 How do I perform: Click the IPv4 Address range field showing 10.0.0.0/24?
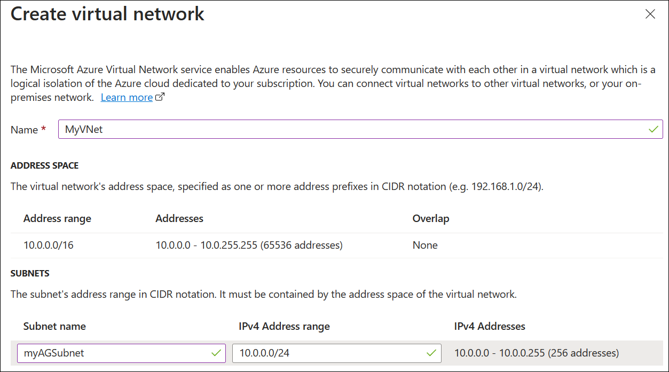[320, 353]
